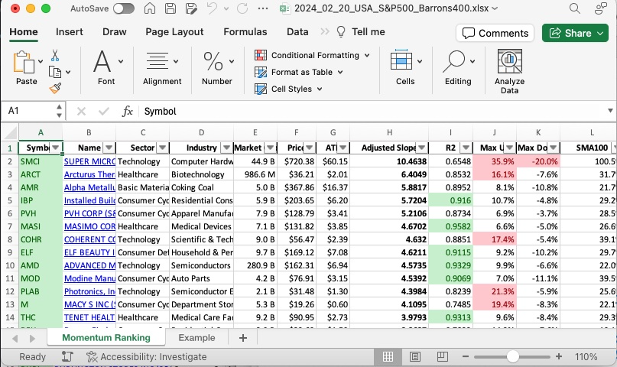617x367 pixels.
Task: Open the Draw ribbon tab
Action: [115, 32]
